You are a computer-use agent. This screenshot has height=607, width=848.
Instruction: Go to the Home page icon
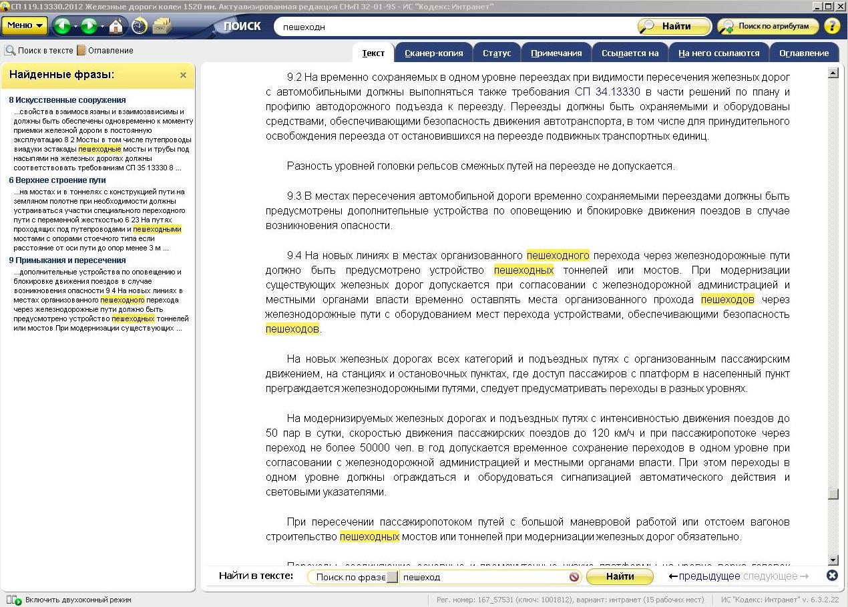(116, 26)
